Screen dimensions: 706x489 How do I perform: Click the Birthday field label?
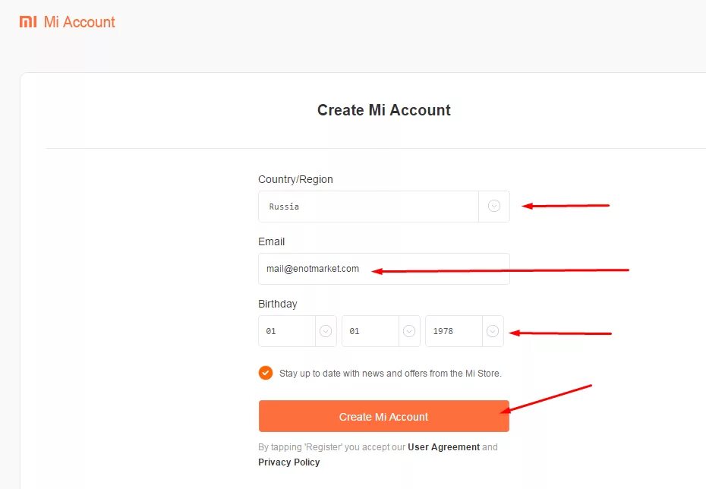tap(278, 304)
